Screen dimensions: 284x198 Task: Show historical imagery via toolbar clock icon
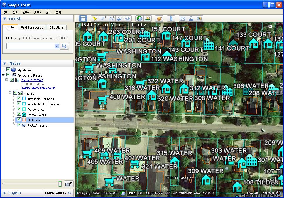(139, 19)
